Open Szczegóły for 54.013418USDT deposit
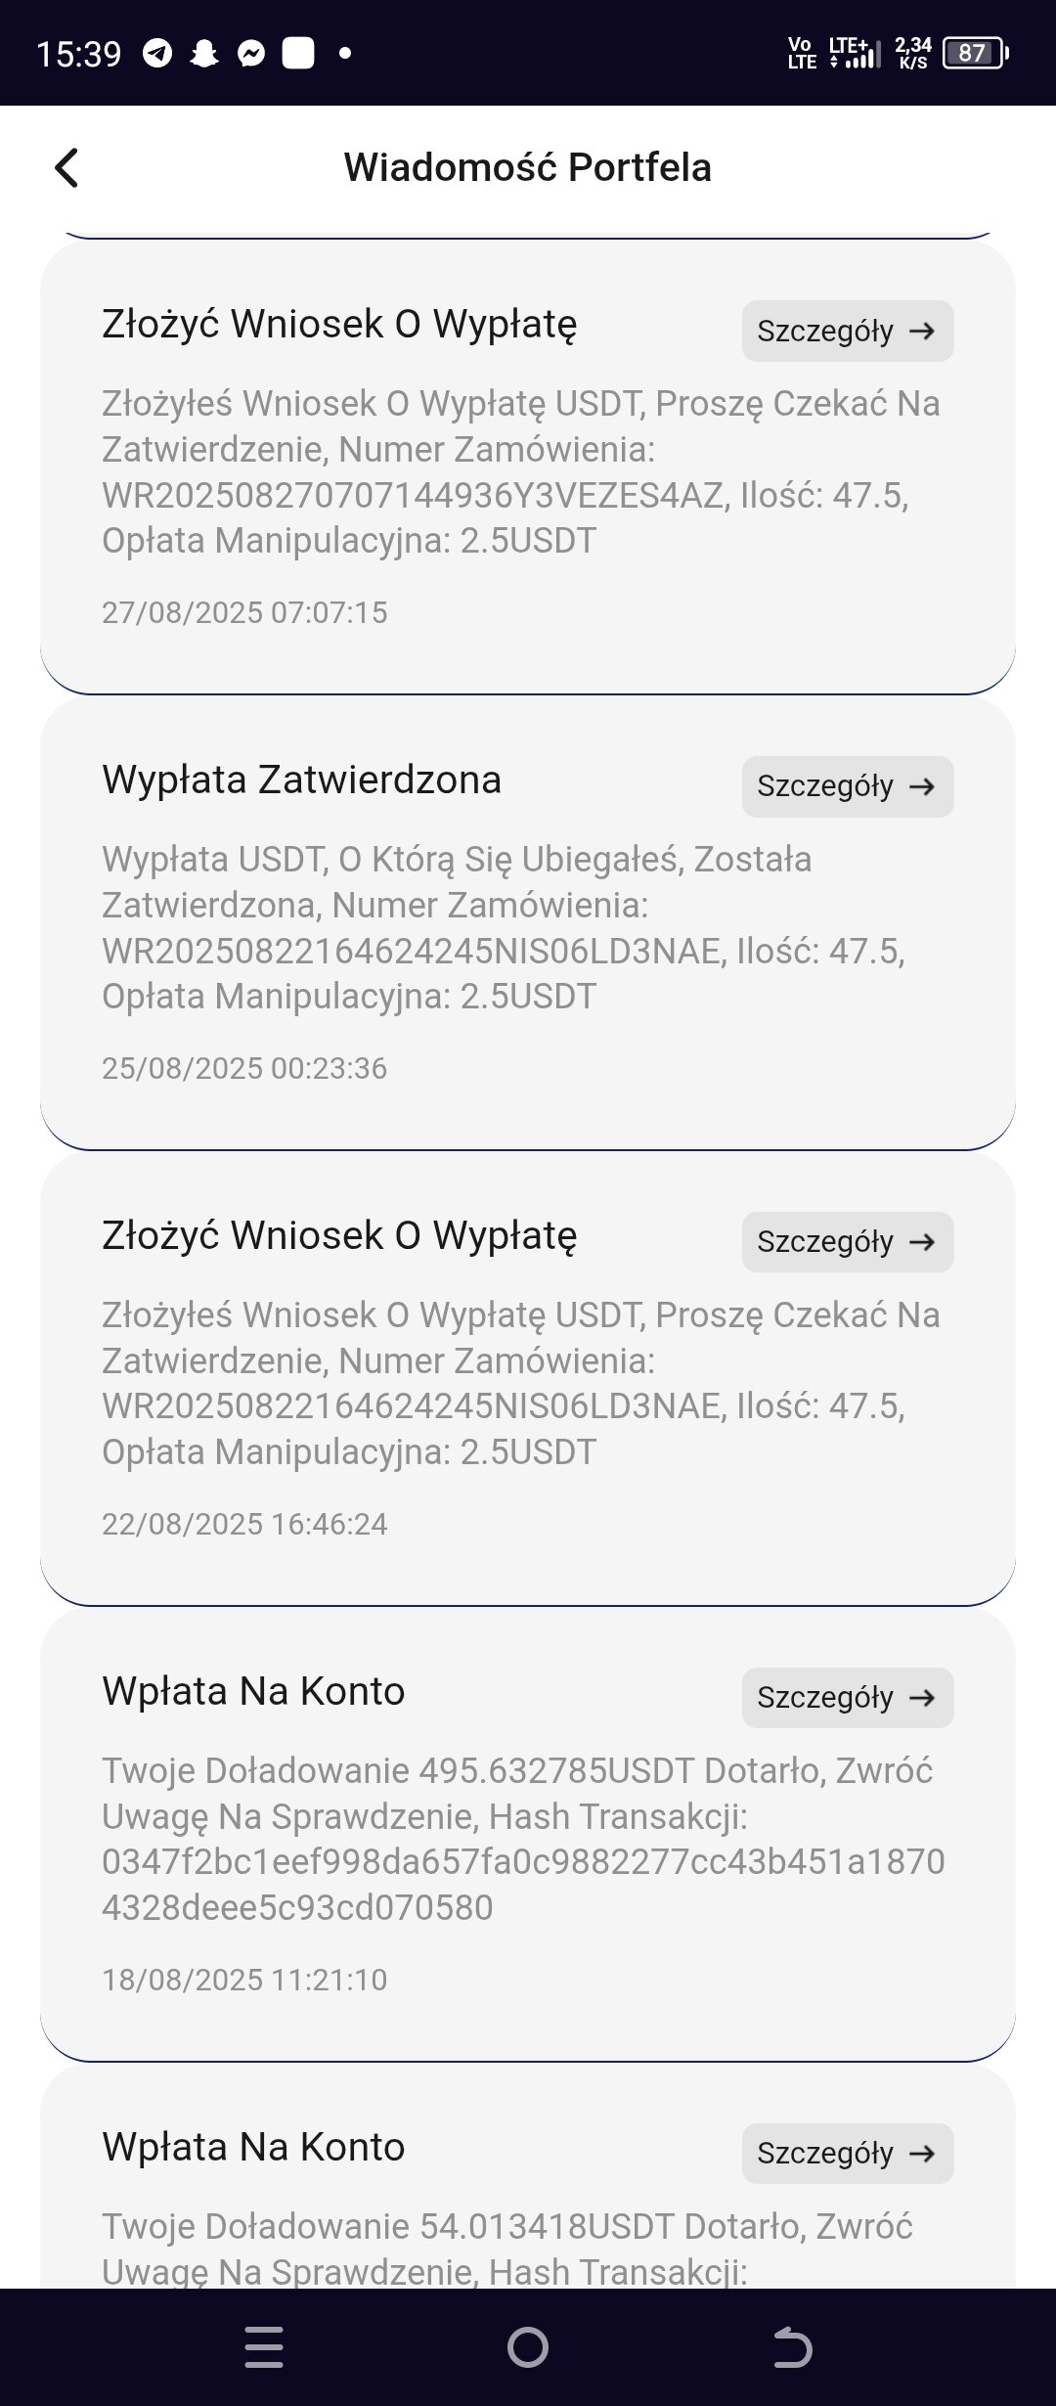1056x2406 pixels. pos(847,2154)
